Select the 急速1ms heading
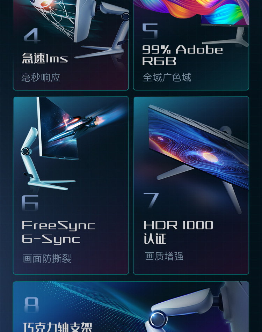 (x=45, y=58)
